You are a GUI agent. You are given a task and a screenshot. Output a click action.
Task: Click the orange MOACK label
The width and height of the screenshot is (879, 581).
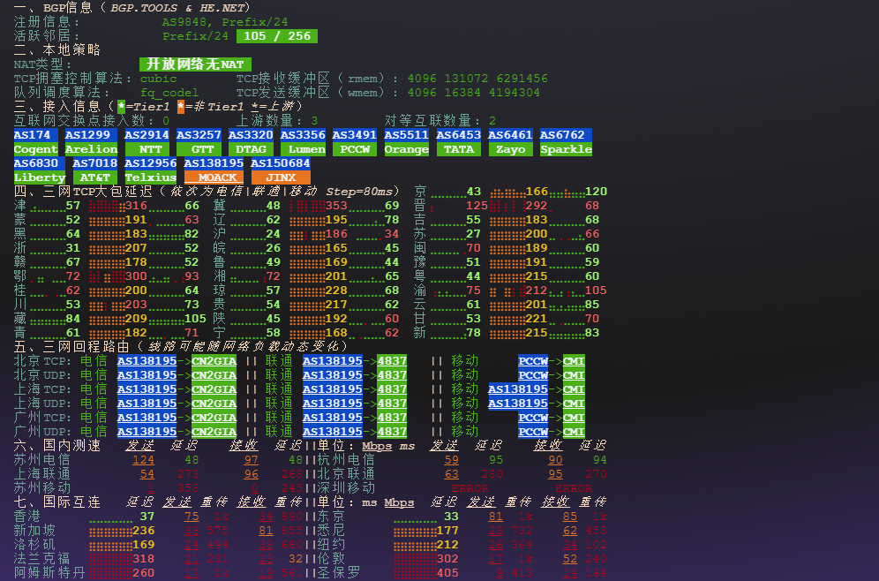(x=217, y=177)
